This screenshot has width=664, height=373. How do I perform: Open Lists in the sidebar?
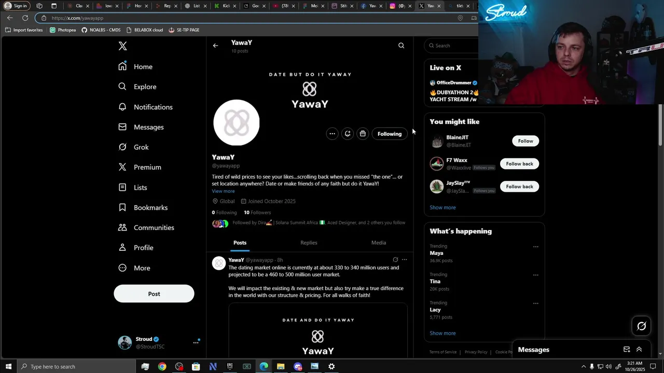point(132,188)
